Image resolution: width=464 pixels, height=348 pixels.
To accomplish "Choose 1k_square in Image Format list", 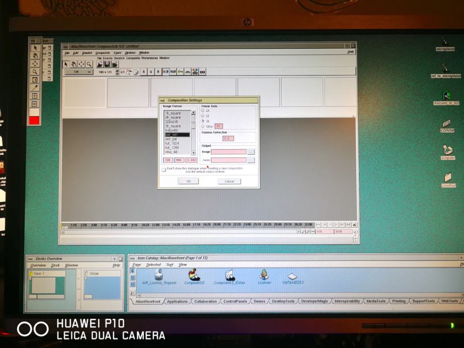I will 177,113.
